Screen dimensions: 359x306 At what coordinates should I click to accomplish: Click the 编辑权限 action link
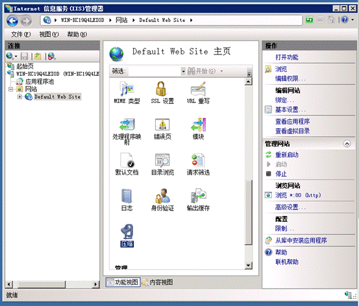click(290, 78)
